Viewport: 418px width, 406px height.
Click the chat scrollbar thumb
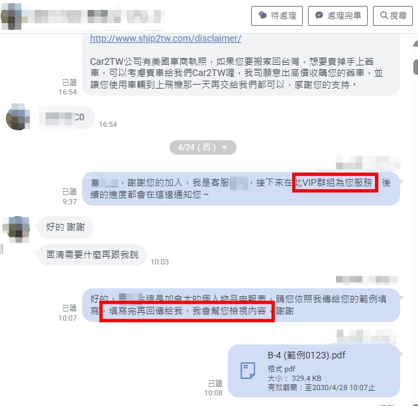coord(415,67)
